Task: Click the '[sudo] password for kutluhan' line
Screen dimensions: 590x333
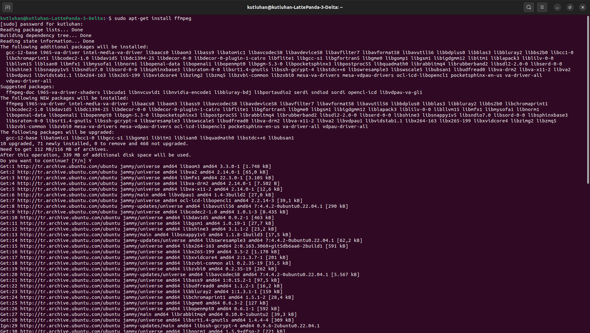Action: click(42, 24)
